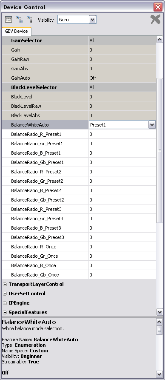This screenshot has width=165, height=380.
Task: Click the property list scroll down arrow
Action: 159,312
